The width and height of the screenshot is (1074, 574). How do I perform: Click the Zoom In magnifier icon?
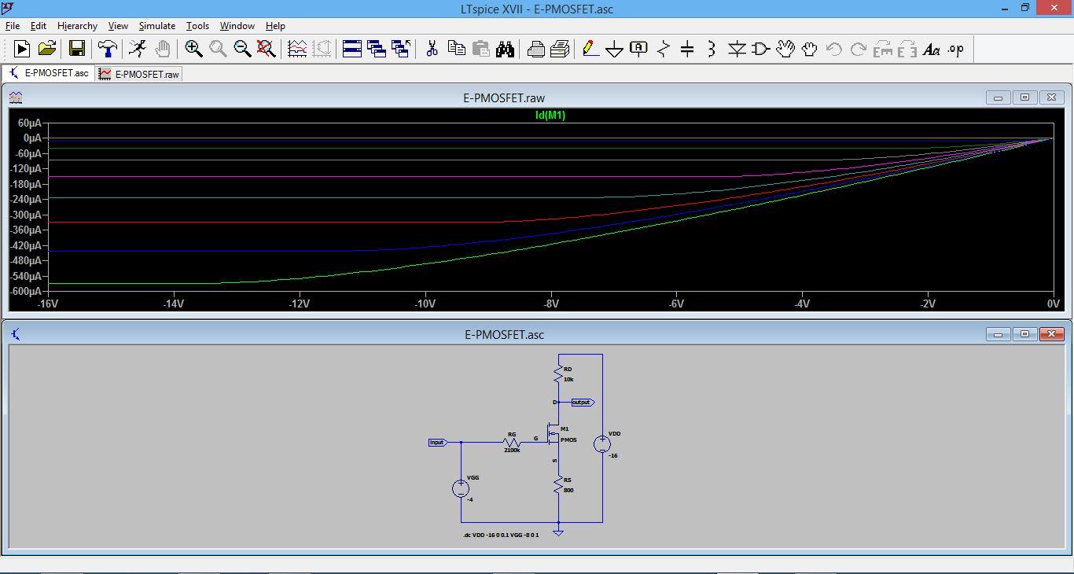click(193, 50)
